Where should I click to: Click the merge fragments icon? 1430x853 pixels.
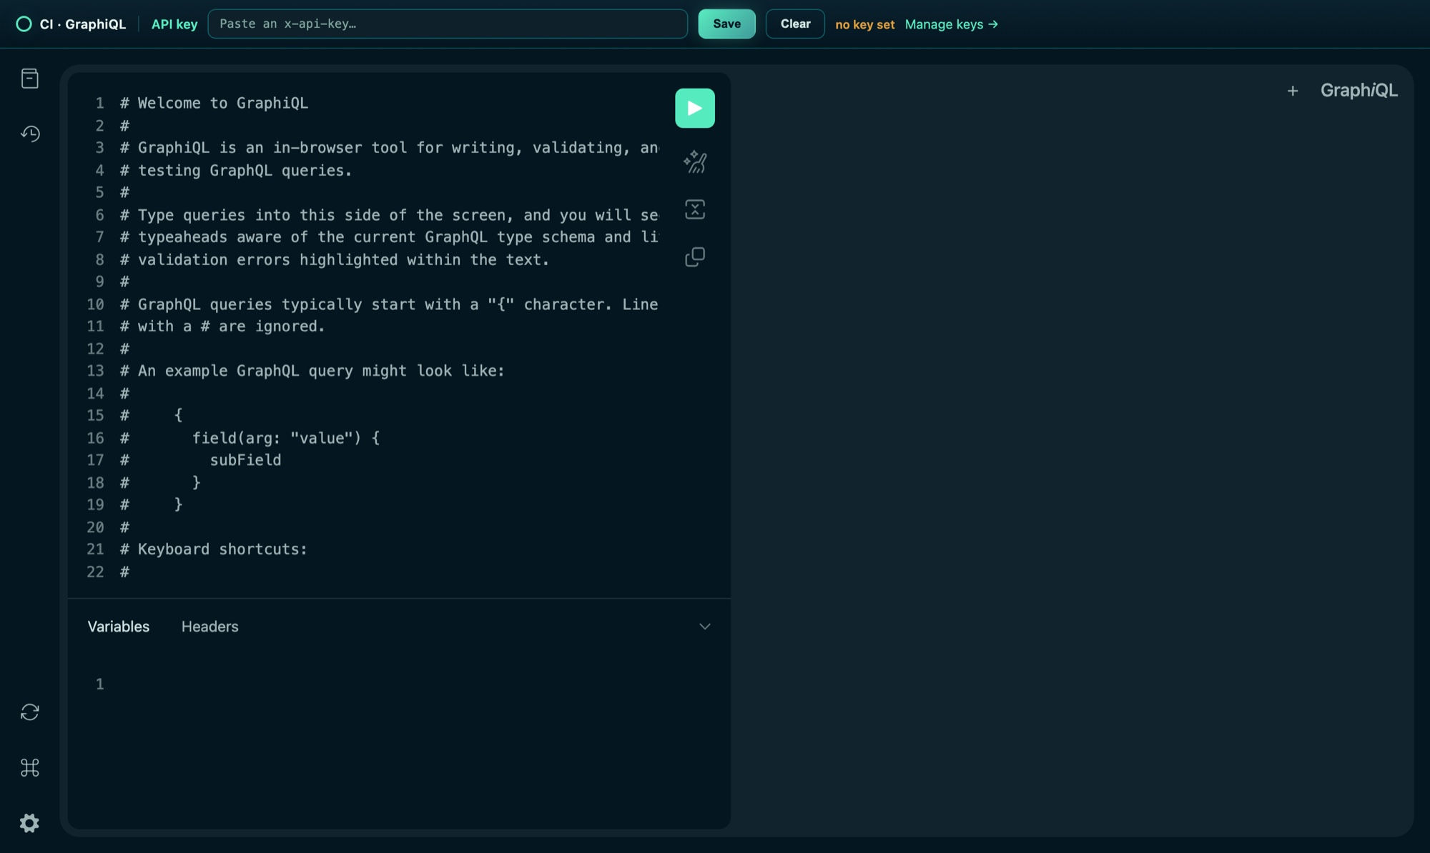click(694, 209)
